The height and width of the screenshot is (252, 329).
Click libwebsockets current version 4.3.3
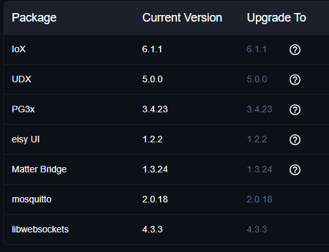click(x=152, y=229)
